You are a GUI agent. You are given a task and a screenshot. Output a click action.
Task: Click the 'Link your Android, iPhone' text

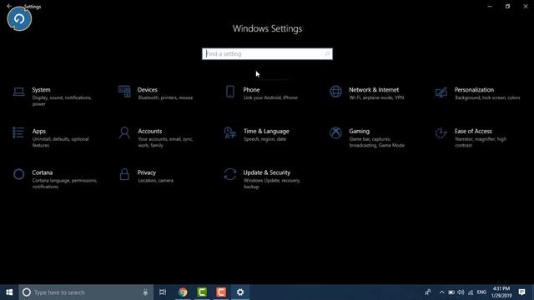[270, 97]
